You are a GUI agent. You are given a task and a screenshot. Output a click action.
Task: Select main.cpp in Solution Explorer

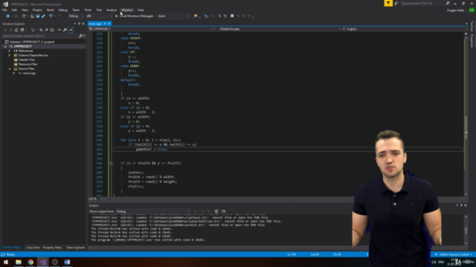pyautogui.click(x=29, y=73)
